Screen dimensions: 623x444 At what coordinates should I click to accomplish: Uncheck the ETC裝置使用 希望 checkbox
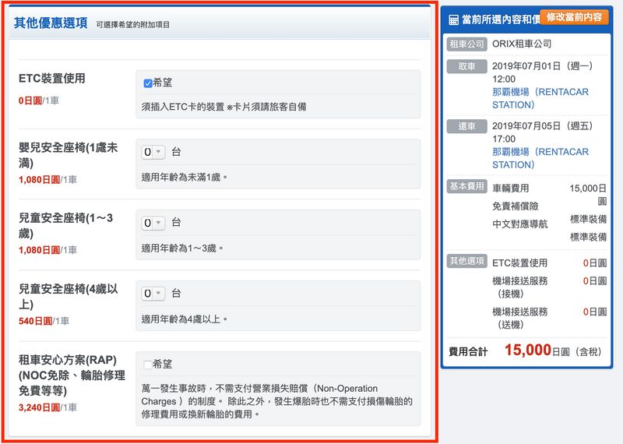coord(148,83)
